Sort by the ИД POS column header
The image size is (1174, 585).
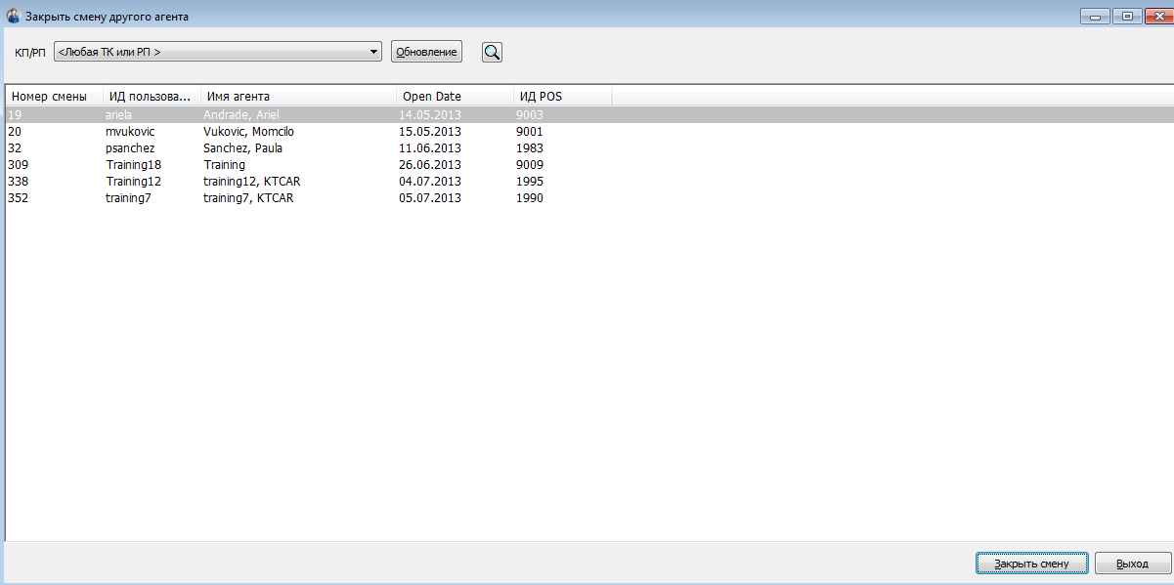click(562, 96)
